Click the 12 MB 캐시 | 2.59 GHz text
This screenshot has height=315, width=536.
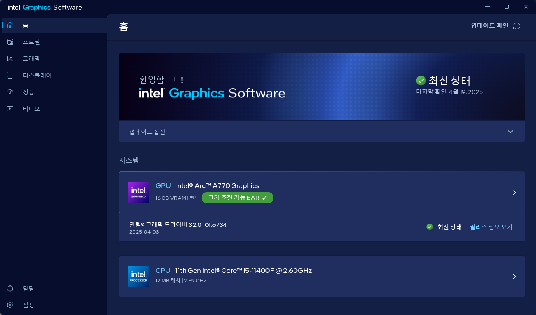point(181,281)
